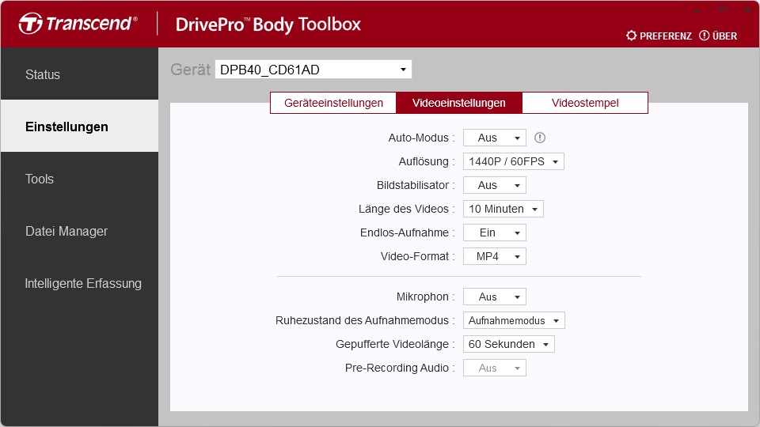The height and width of the screenshot is (427, 760).
Task: Close the DrivePro Body Toolbox window
Action: click(x=747, y=9)
